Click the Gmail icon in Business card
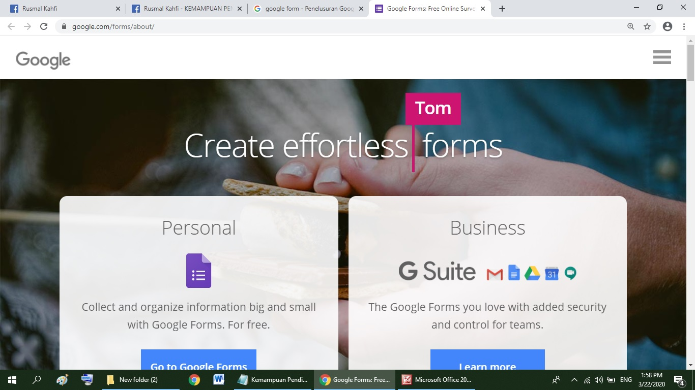 (x=495, y=274)
